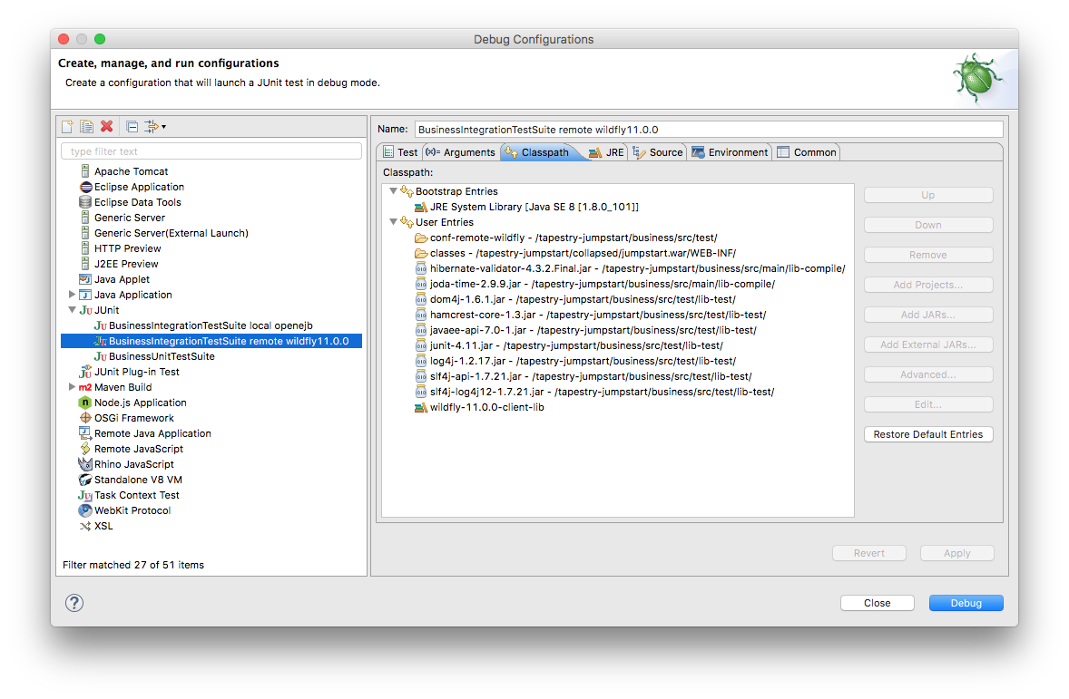This screenshot has width=1069, height=699.
Task: Click the XSL icon
Action: coord(85,526)
